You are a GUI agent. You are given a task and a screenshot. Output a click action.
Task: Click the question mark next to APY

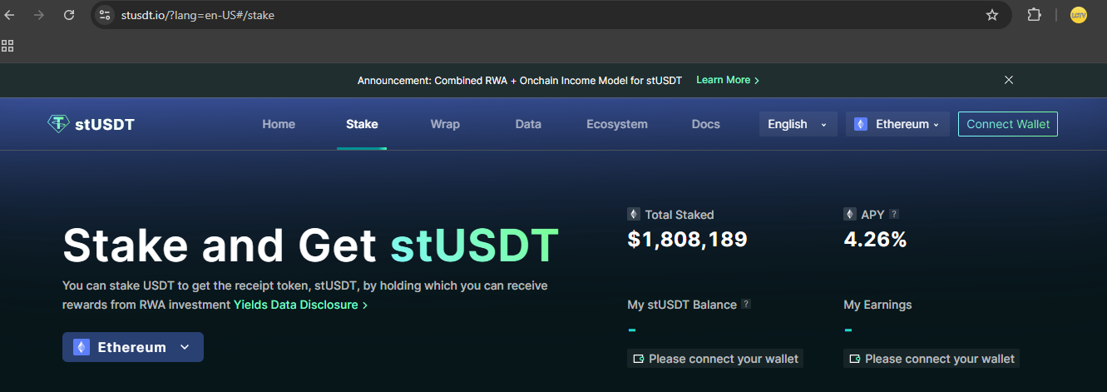[894, 214]
